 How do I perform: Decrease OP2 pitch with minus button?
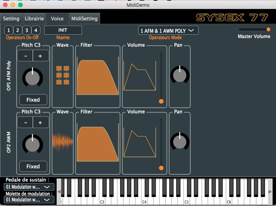[x=25, y=122]
